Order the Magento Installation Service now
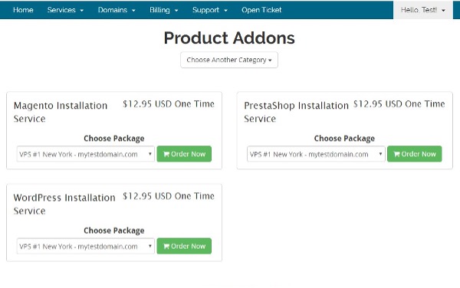This screenshot has height=288, width=460. pyautogui.click(x=184, y=154)
